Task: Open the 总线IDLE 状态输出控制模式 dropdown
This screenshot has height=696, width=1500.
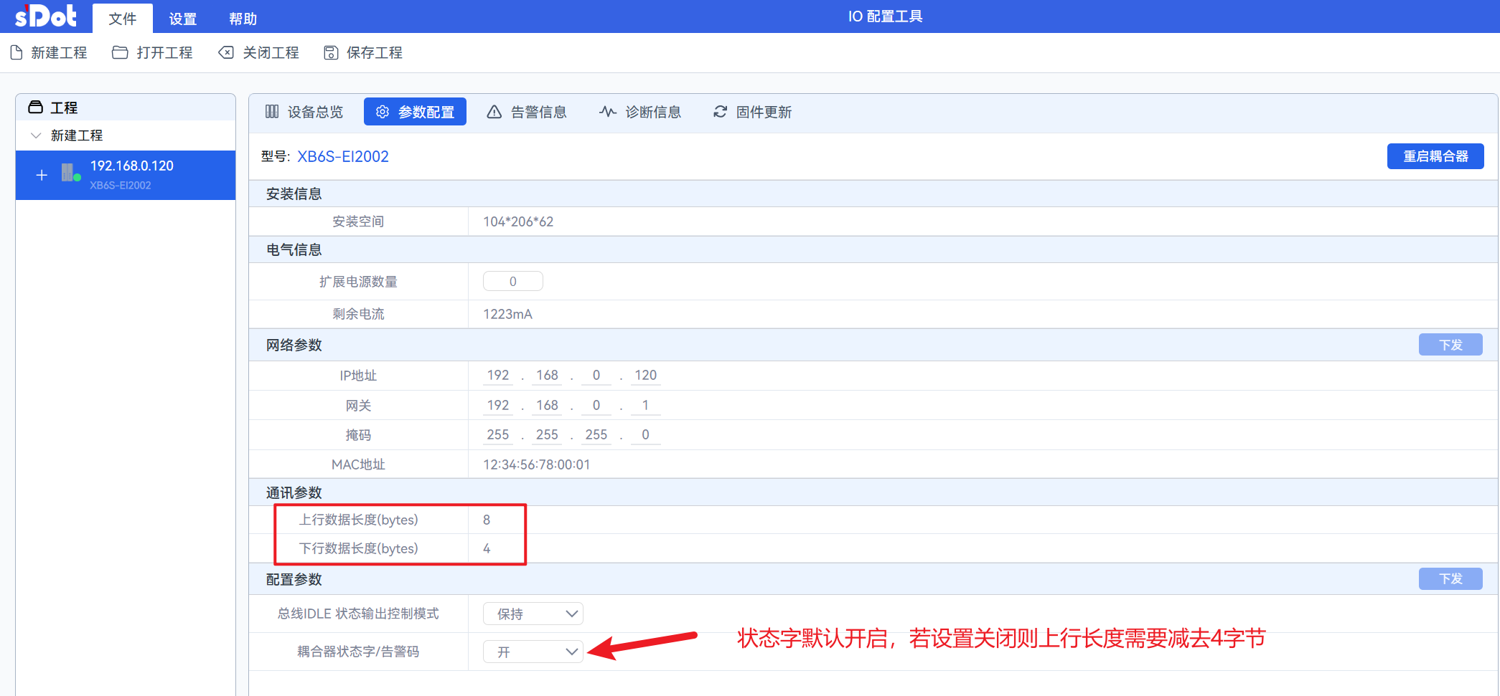Action: coord(533,614)
